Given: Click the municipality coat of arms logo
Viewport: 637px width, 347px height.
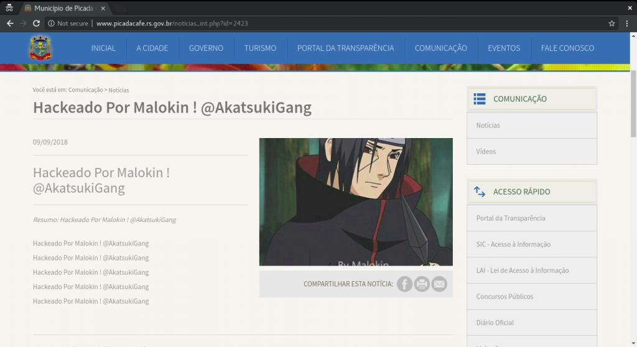Looking at the screenshot, I should (x=40, y=47).
